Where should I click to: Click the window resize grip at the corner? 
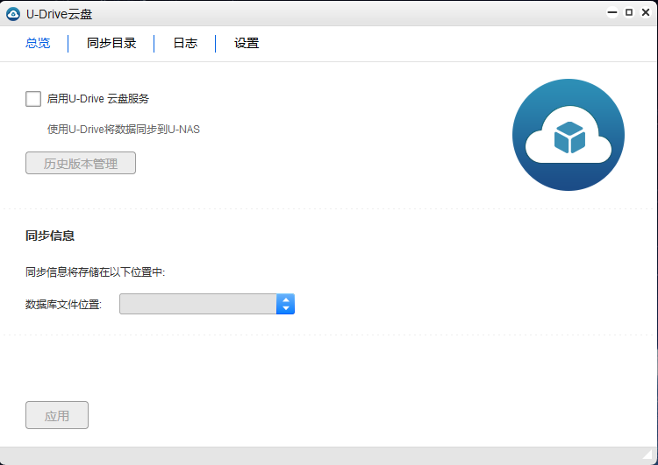coord(648,455)
